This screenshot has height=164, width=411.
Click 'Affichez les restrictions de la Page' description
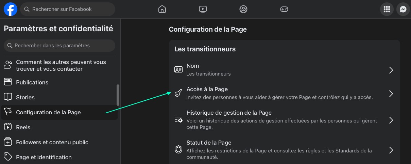tap(279, 154)
